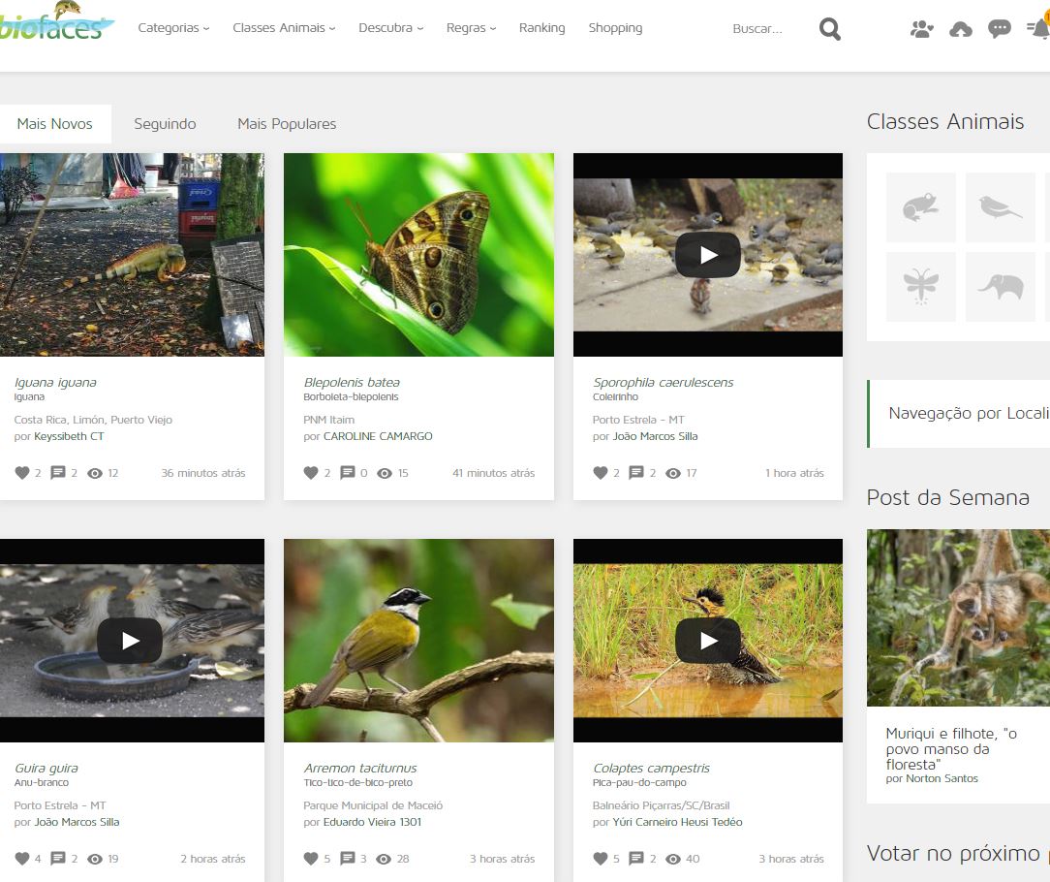Click the 36 minutos atrás timestamp
1050x882 pixels.
pos(202,473)
